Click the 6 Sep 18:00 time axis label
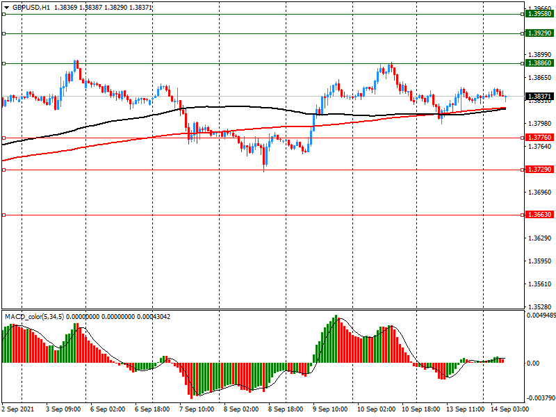 coord(152,409)
